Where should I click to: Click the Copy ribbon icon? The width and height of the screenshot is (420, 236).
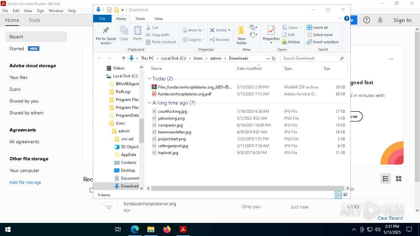click(x=124, y=33)
